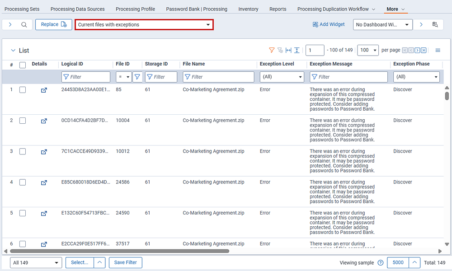Switch to the Inventory tab
Image resolution: width=452 pixels, height=271 pixels.
(x=248, y=9)
